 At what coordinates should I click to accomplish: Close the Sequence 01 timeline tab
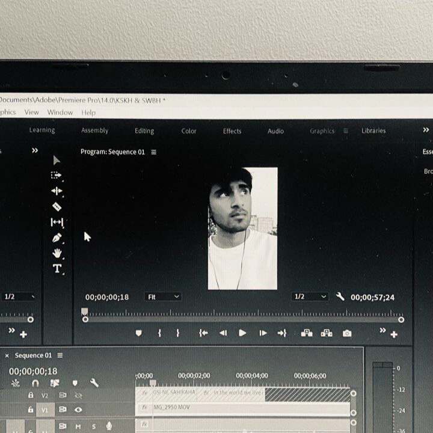tap(7, 355)
